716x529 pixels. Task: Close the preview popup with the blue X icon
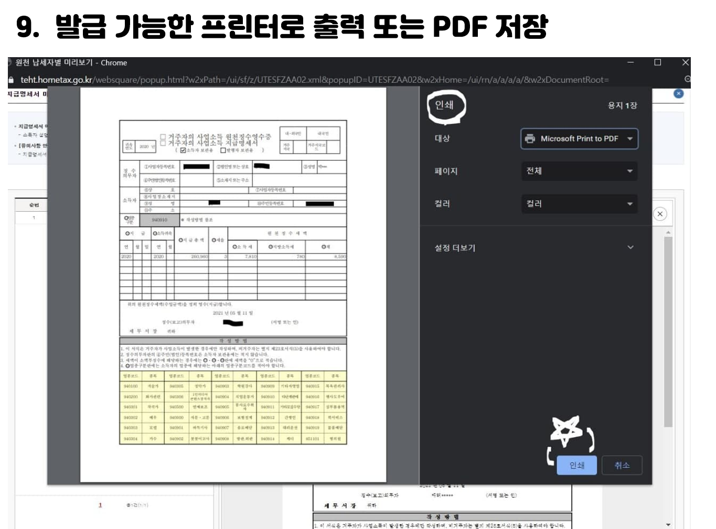tap(678, 93)
